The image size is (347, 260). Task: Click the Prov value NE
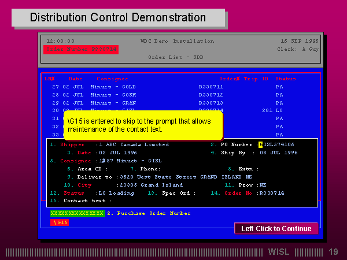point(263,185)
